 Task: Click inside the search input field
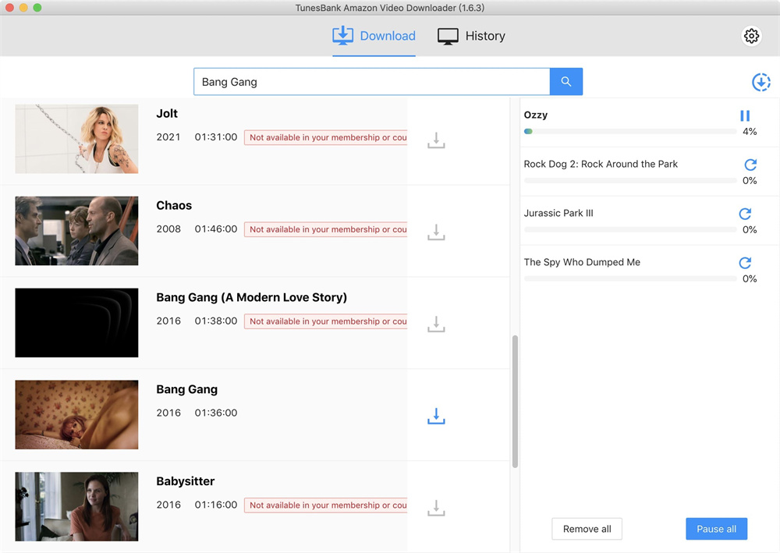tap(351, 80)
